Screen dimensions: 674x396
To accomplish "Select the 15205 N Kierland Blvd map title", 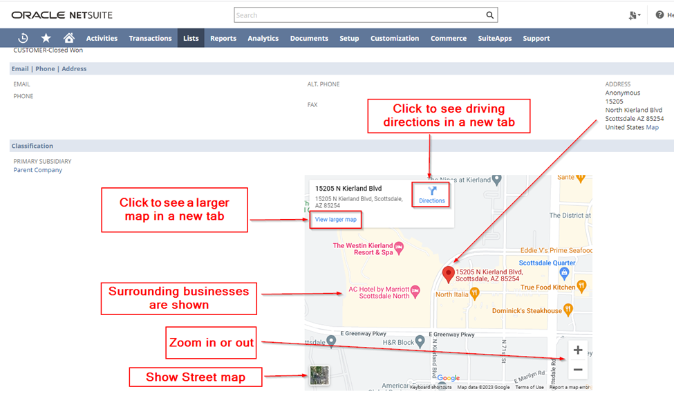I will coord(348,188).
